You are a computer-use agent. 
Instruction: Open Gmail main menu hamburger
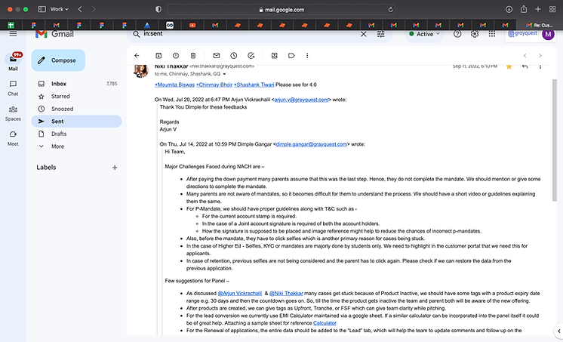click(x=14, y=34)
